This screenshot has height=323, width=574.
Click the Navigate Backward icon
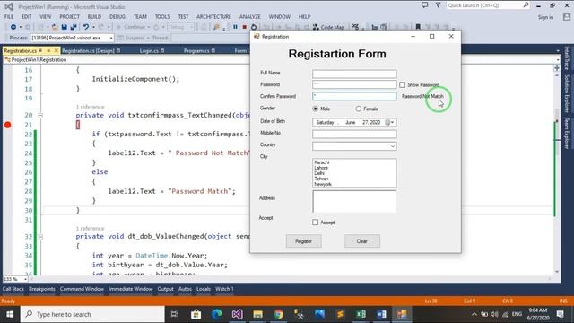pos(13,27)
